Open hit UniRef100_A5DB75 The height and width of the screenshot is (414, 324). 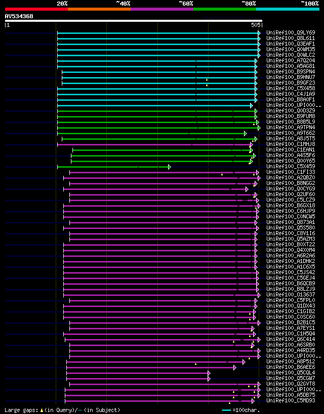(291, 395)
